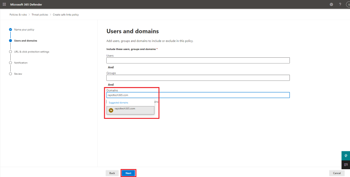Go to Threat policies breadcrumb
Screen dimensions: 350x177
tap(40, 14)
